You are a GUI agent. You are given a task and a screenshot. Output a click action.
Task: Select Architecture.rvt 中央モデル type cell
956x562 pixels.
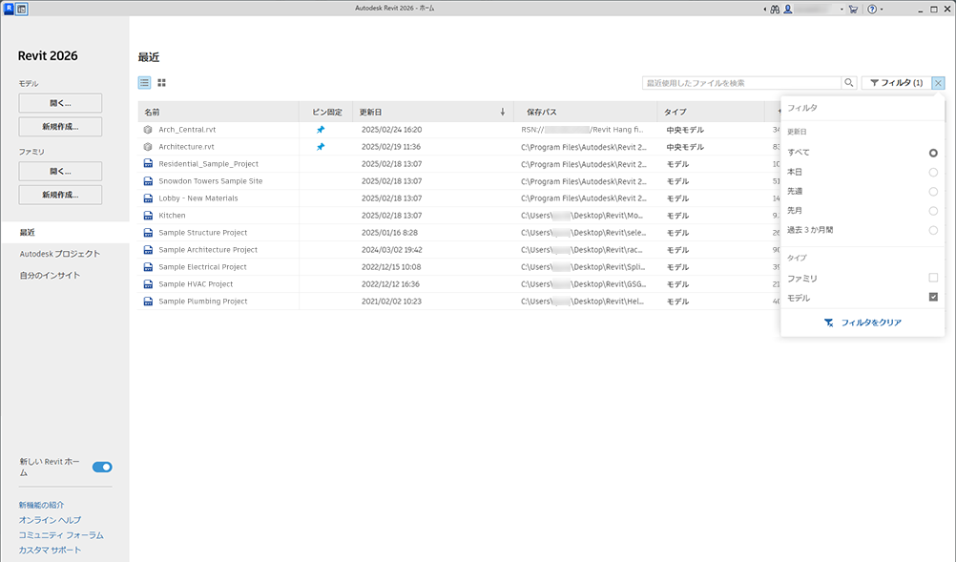tap(685, 147)
